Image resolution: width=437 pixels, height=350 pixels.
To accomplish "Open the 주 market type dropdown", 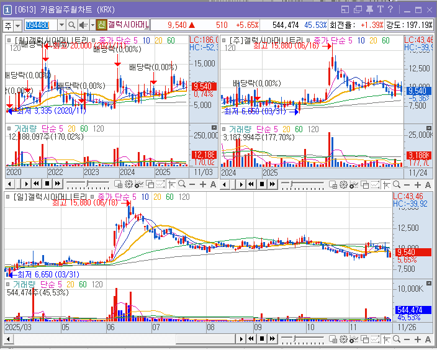I will (17, 25).
